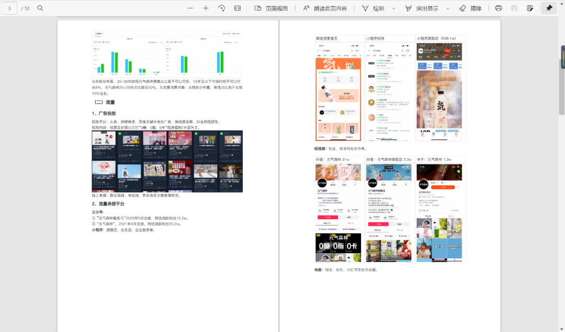Image resolution: width=565 pixels, height=332 pixels.
Task: Toggle the pin toolbar icon
Action: [x=549, y=8]
